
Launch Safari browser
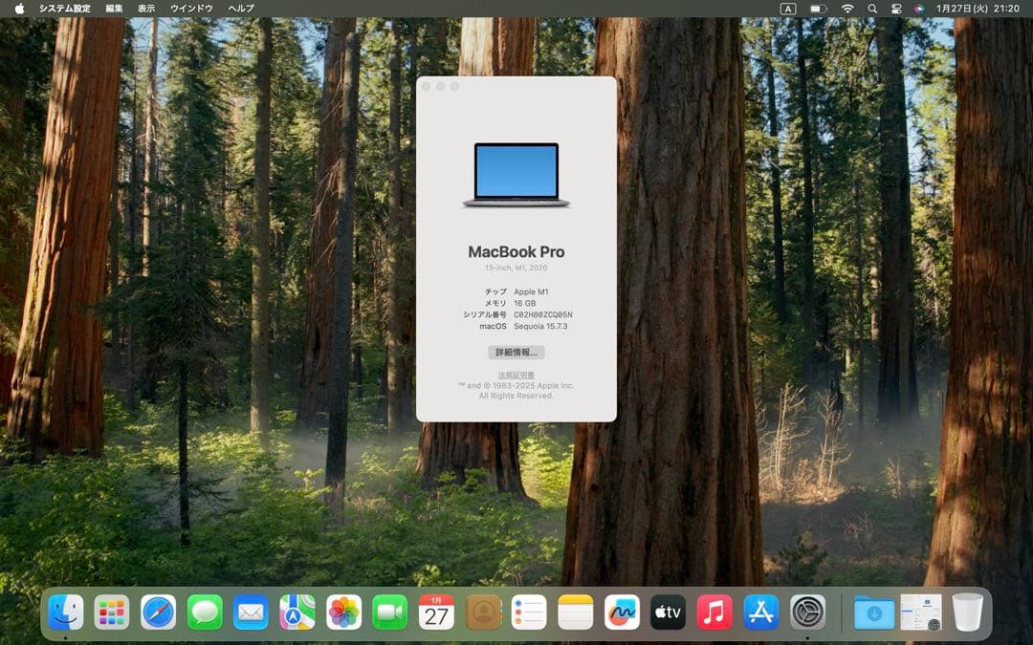(157, 612)
